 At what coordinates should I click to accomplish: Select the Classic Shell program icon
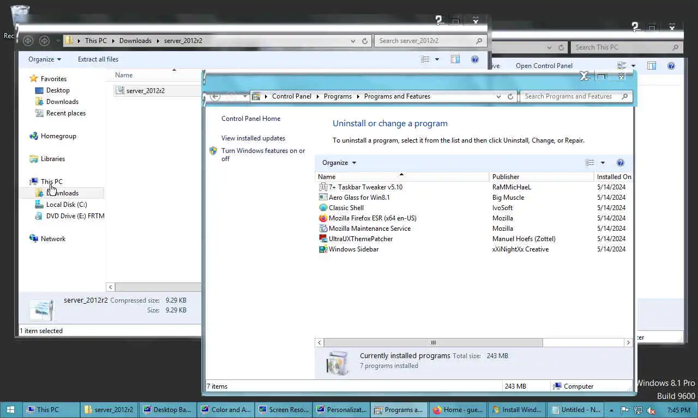[323, 208]
